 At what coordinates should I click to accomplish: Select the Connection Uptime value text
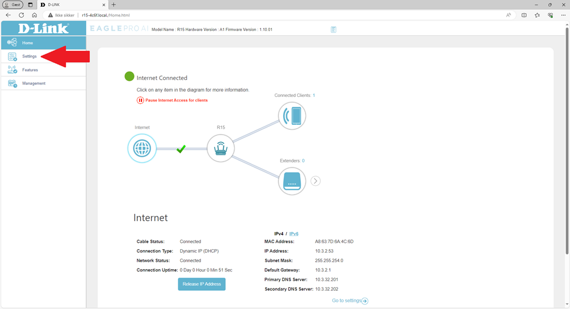coord(206,270)
